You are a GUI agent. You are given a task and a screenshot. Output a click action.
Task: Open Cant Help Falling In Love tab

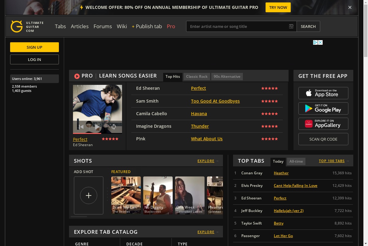296,186
